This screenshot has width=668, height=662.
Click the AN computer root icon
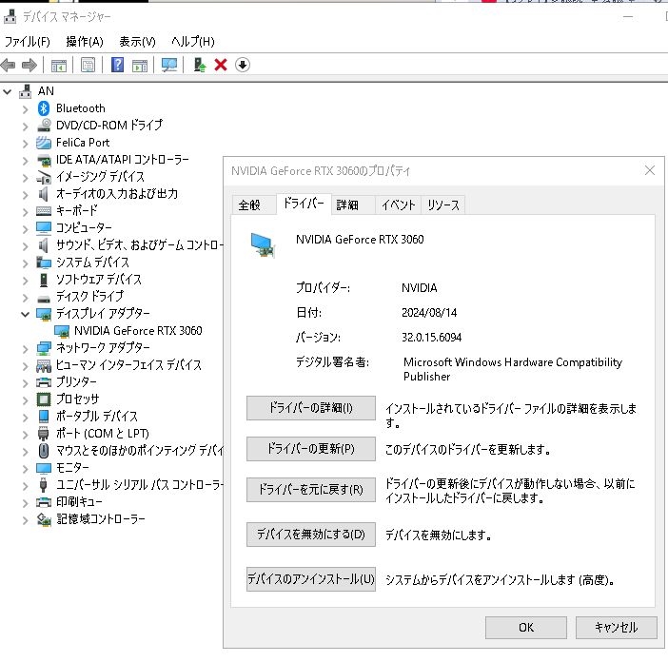(26, 91)
